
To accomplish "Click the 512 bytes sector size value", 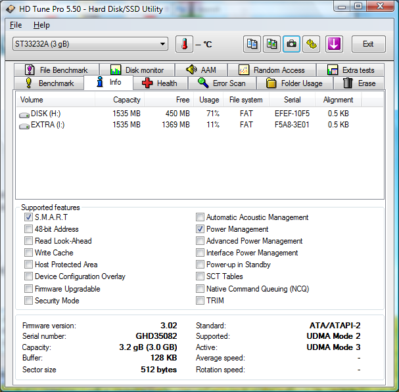I will 159,370.
